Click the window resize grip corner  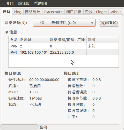pos(122,128)
